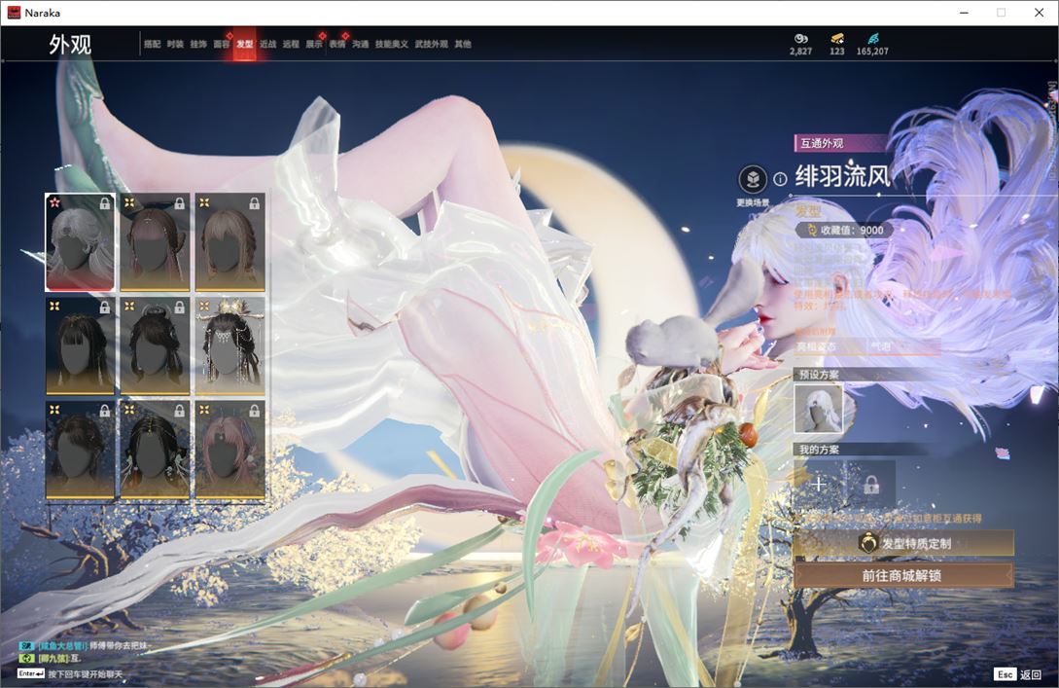Open the 表情 tab
Screen dimensions: 1059x688
coord(337,44)
